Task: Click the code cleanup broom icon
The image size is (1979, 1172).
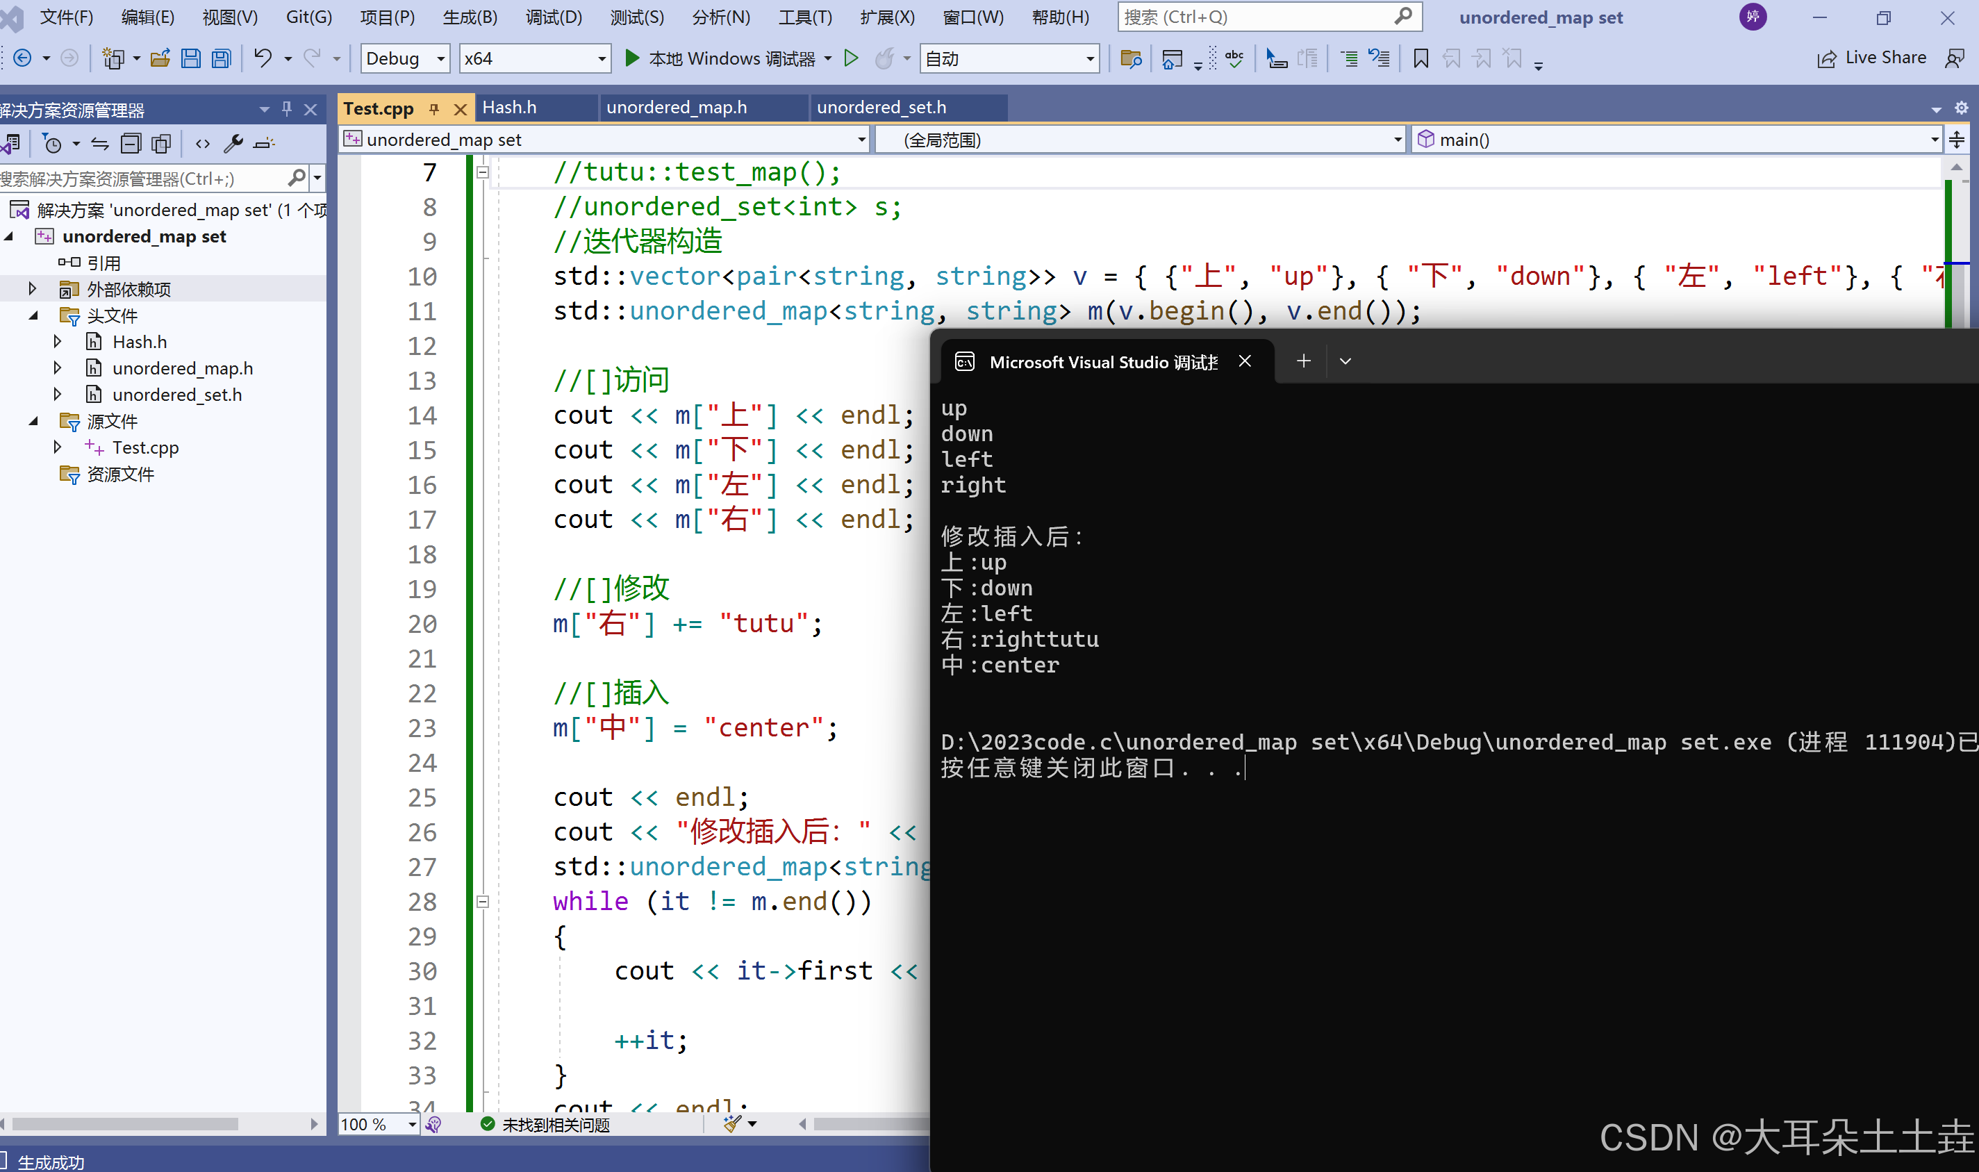Action: [x=733, y=1123]
